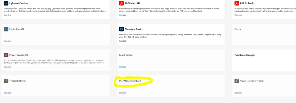This screenshot has width=296, height=103.
Task: Open View docs under User Management API
Action: tap(123, 93)
